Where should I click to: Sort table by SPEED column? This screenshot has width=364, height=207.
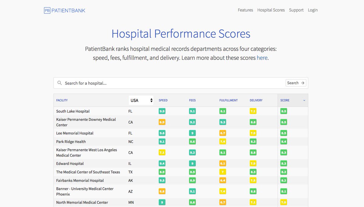(x=163, y=100)
